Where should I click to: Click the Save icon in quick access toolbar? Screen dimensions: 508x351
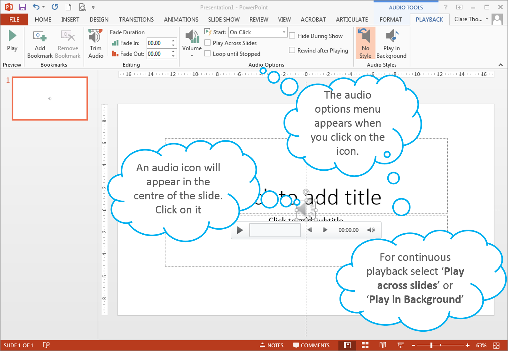(x=23, y=7)
